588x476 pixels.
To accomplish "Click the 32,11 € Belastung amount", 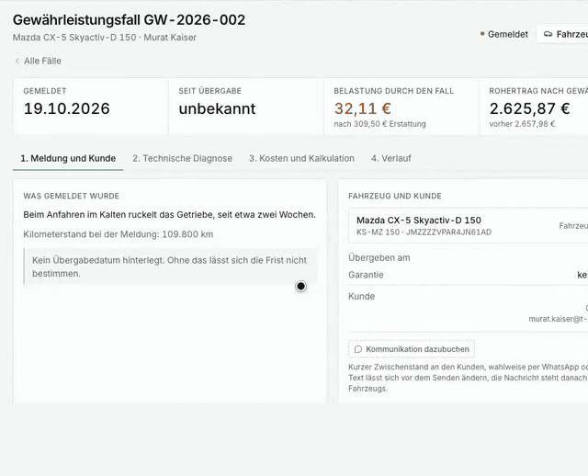I will click(363, 108).
